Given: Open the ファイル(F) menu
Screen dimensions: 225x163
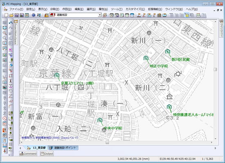Looking at the screenshot, I should coord(16,9).
